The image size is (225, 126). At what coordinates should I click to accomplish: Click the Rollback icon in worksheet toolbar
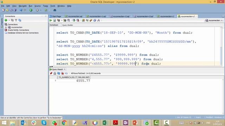[x=78, y=20]
